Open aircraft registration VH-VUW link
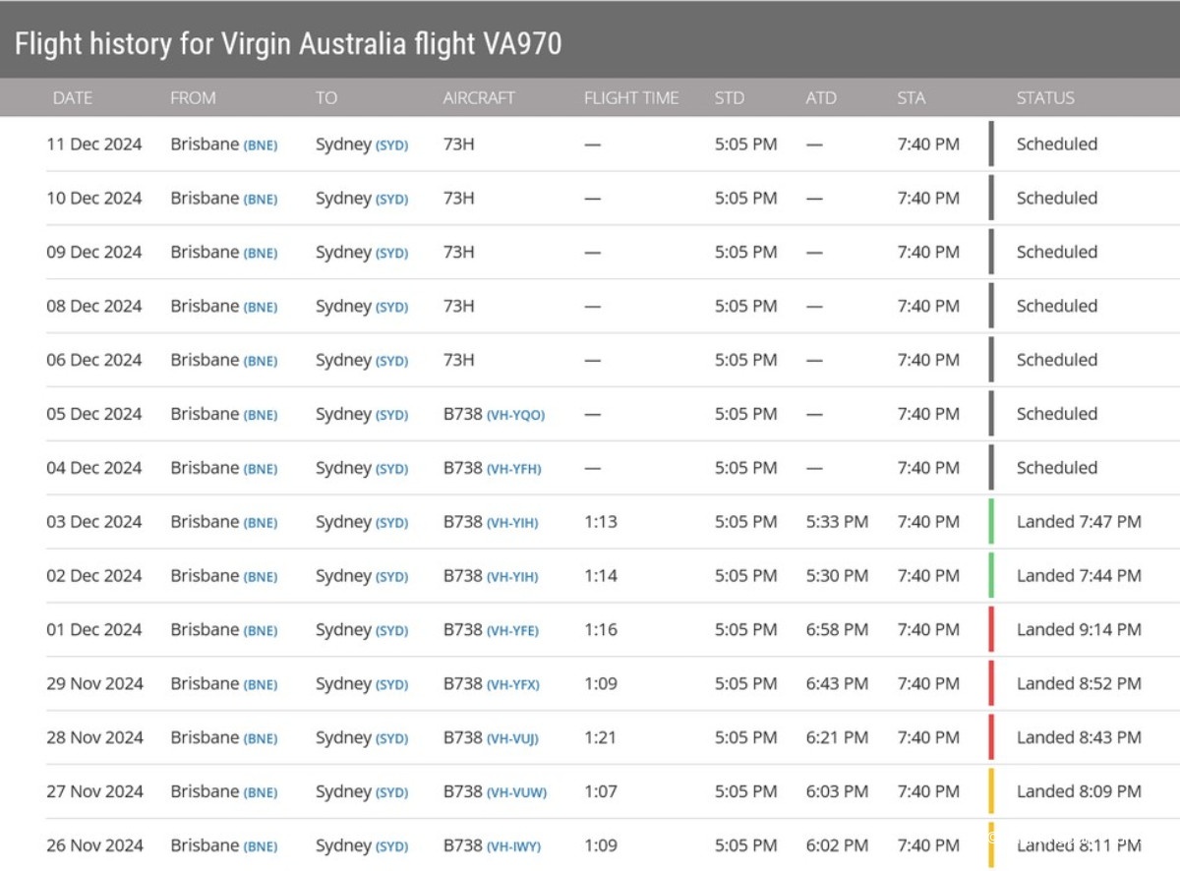The height and width of the screenshot is (871, 1180). (516, 793)
